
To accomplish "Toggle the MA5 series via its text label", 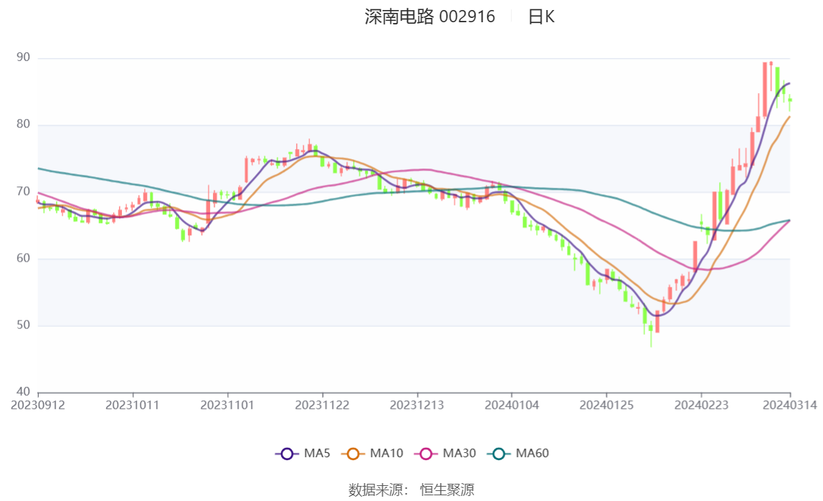I will pyautogui.click(x=317, y=454).
